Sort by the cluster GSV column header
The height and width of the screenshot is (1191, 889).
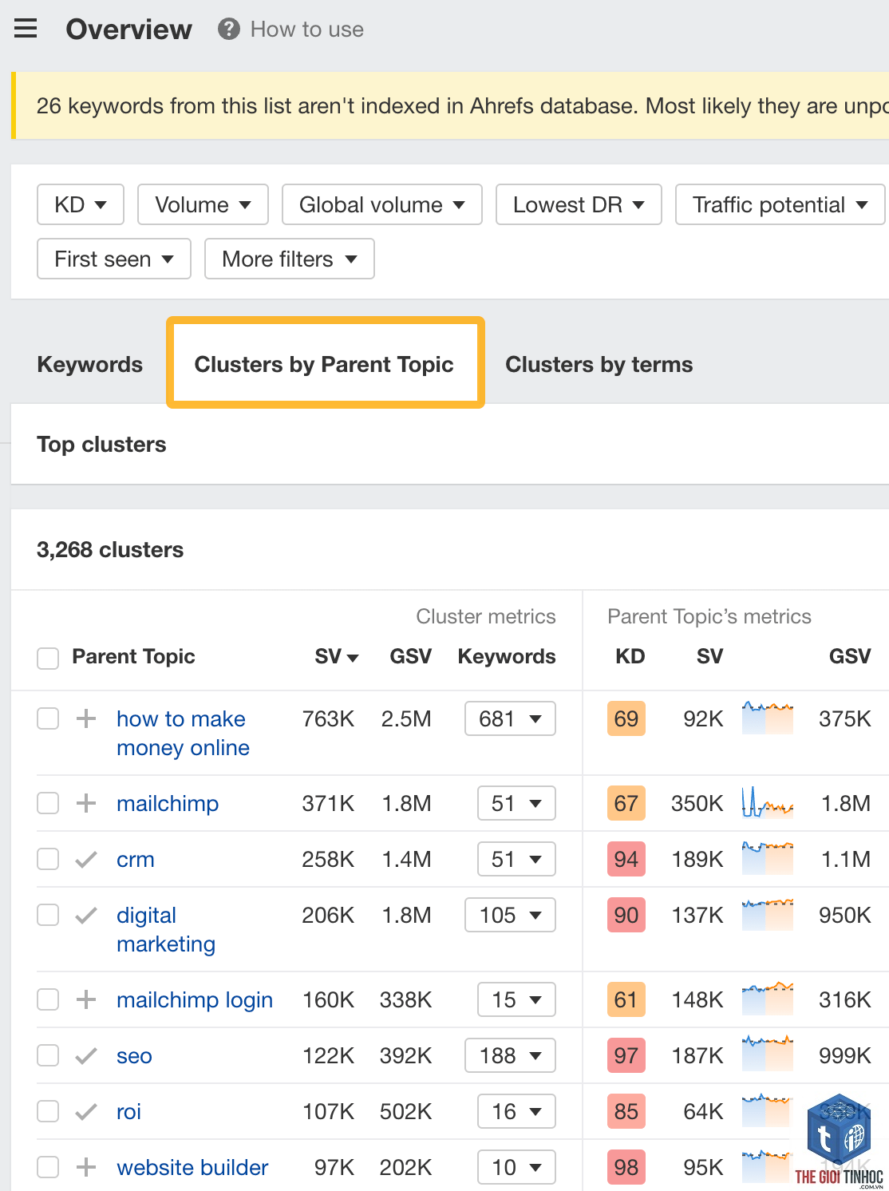click(410, 656)
